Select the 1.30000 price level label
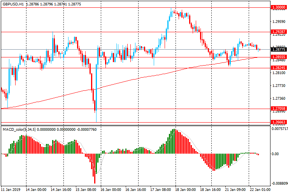 coord(279,7)
